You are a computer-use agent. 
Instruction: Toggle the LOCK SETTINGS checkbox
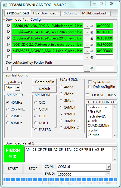pos(88,95)
